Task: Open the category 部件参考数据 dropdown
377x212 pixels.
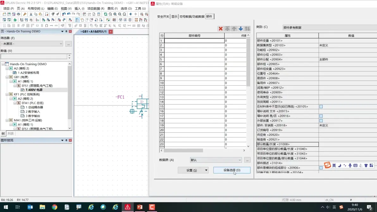Action: [x=329, y=27]
